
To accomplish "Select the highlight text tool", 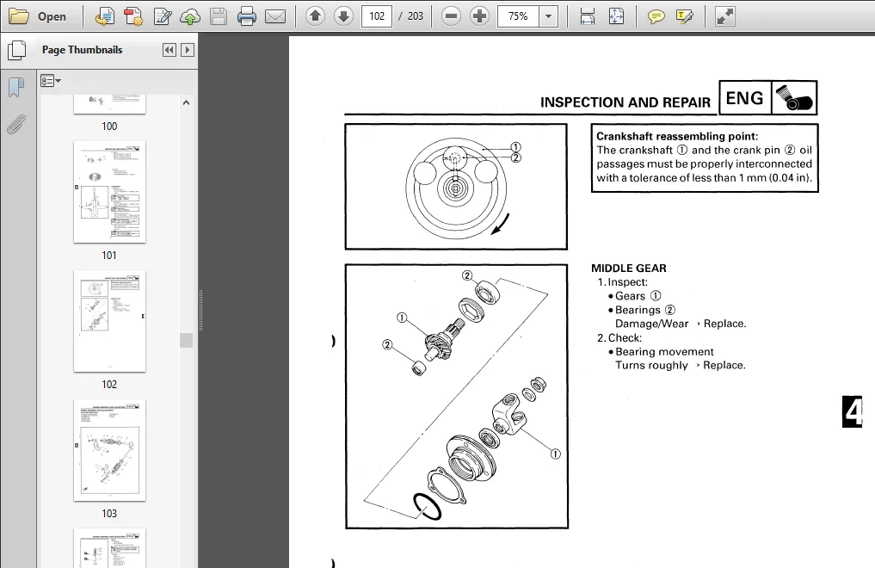I will click(x=684, y=16).
